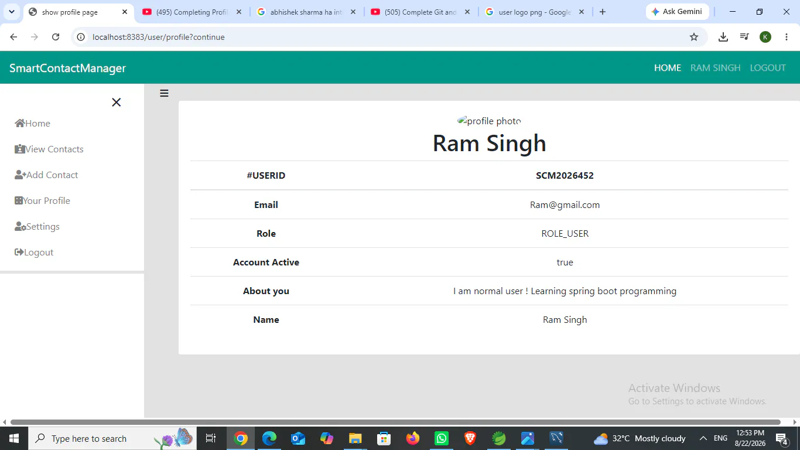Open Chrome three-dot menu
The image size is (800, 450).
click(787, 37)
